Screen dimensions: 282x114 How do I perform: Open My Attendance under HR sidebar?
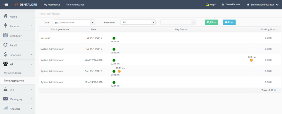[x=13, y=73]
